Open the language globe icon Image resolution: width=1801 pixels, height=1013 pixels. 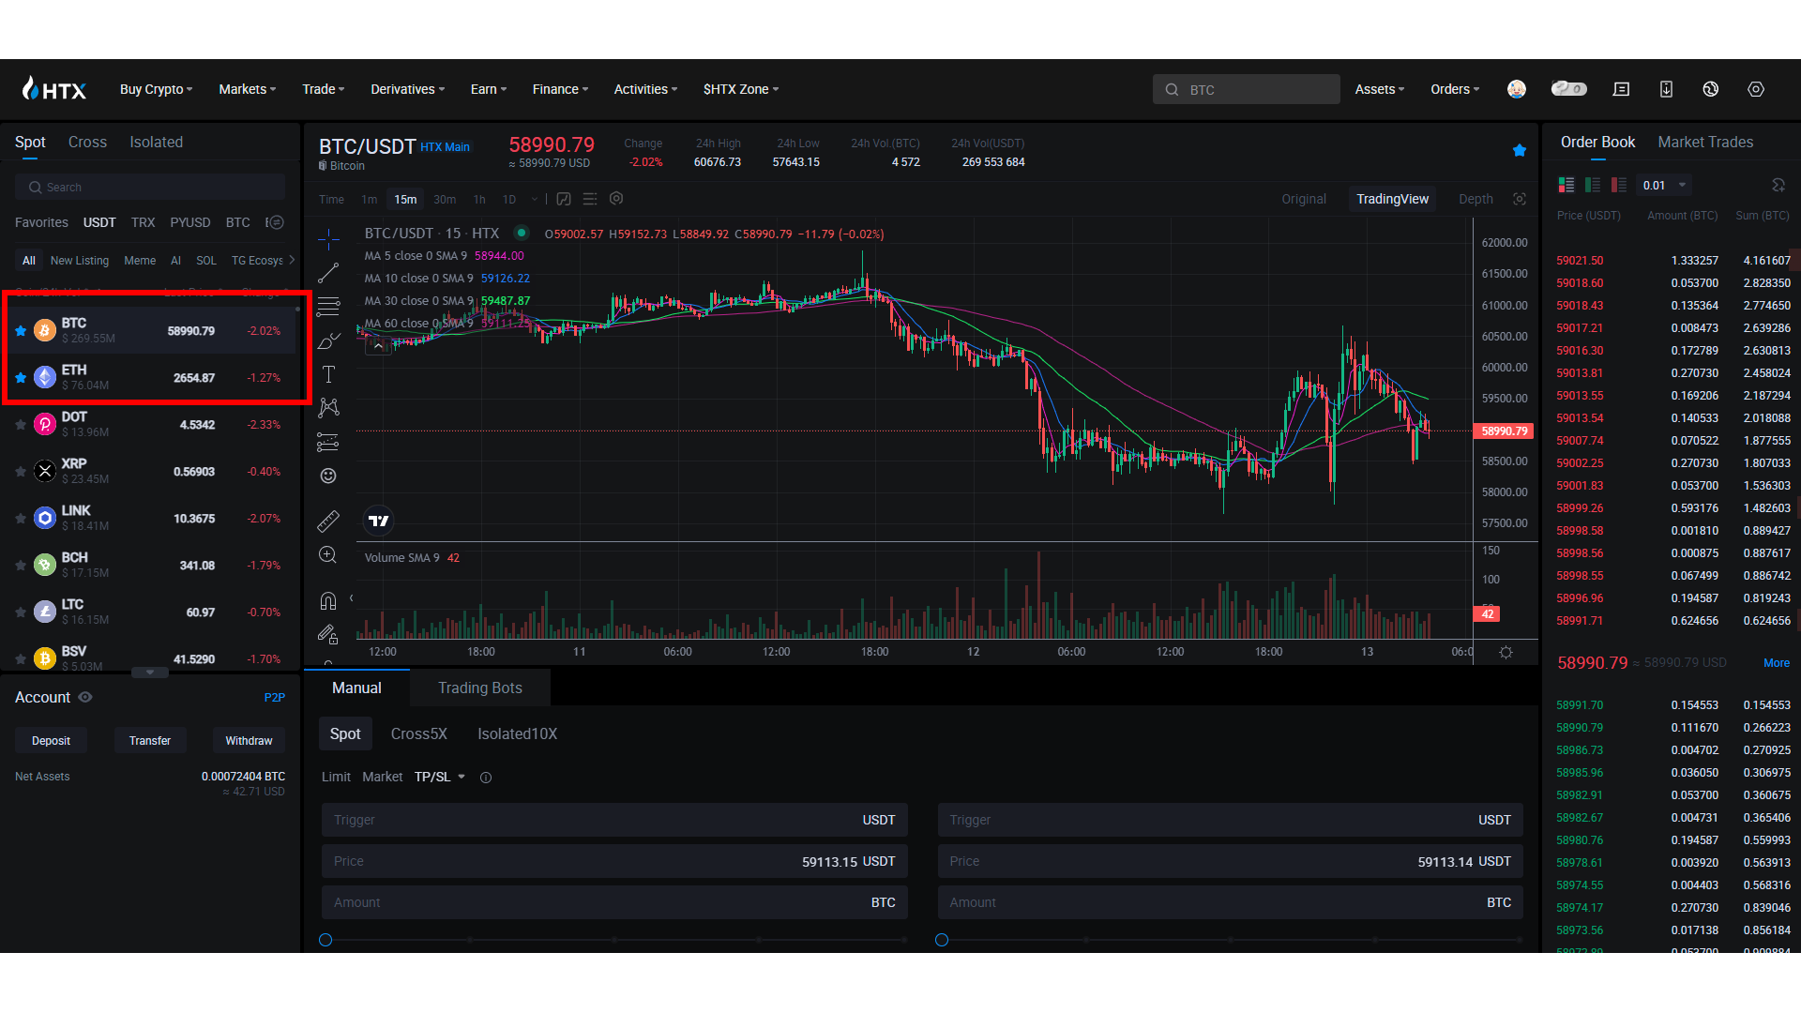click(1711, 89)
